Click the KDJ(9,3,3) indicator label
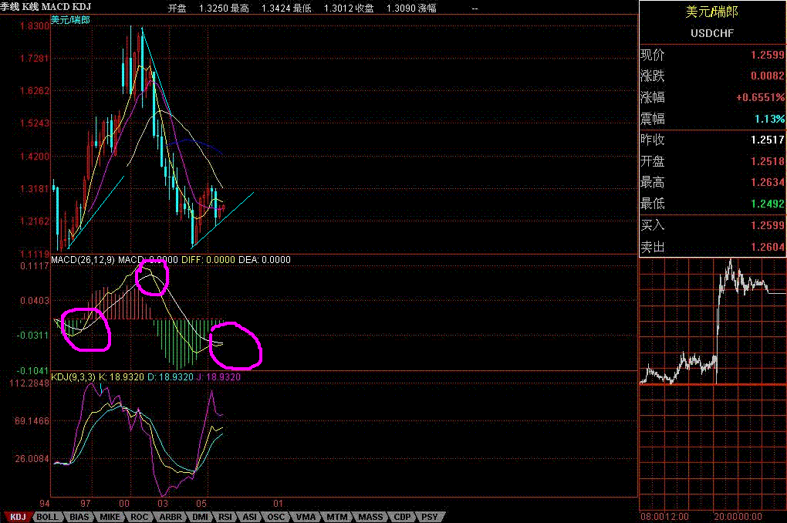This screenshot has height=523, width=787. click(x=73, y=377)
